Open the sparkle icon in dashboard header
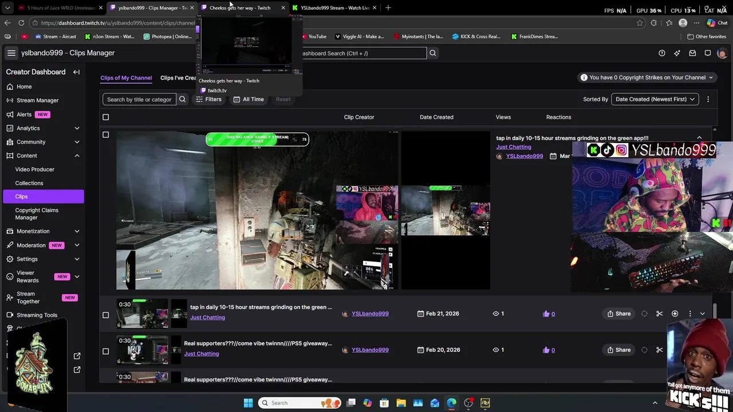The height and width of the screenshot is (412, 733). coord(677,53)
